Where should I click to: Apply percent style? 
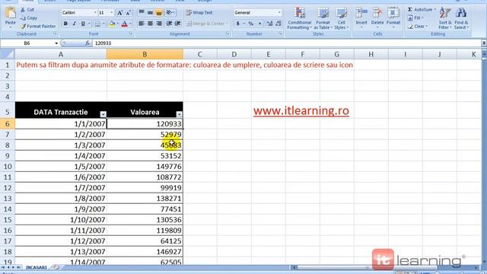coord(250,24)
